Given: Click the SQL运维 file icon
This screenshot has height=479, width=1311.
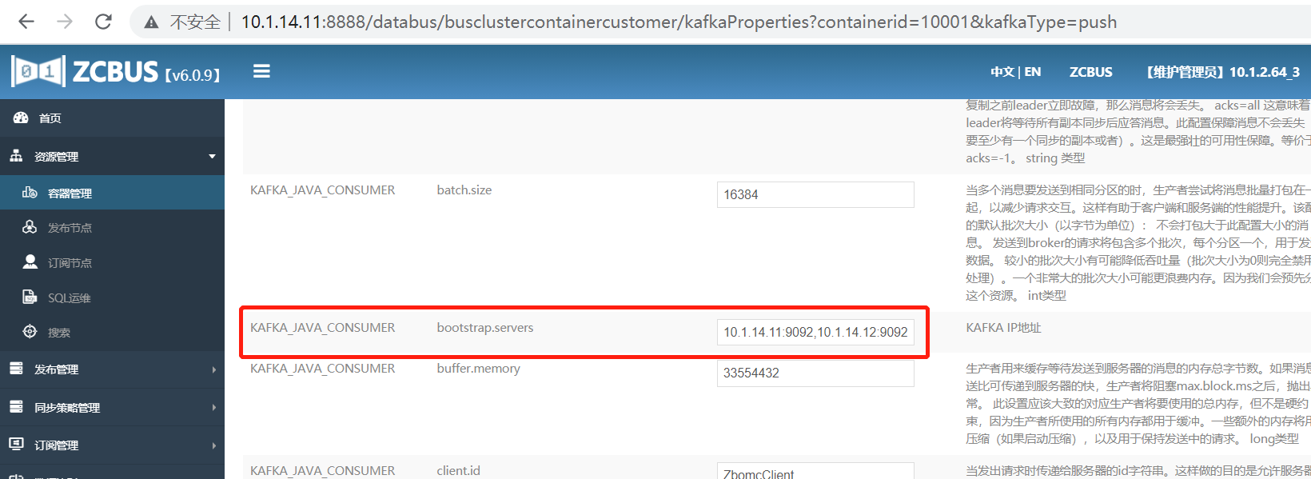Looking at the screenshot, I should point(30,297).
